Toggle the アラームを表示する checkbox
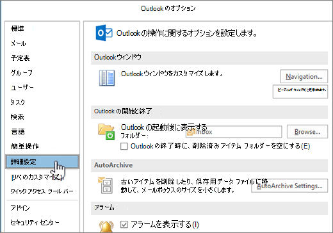This screenshot has height=233, width=333. coord(124,225)
